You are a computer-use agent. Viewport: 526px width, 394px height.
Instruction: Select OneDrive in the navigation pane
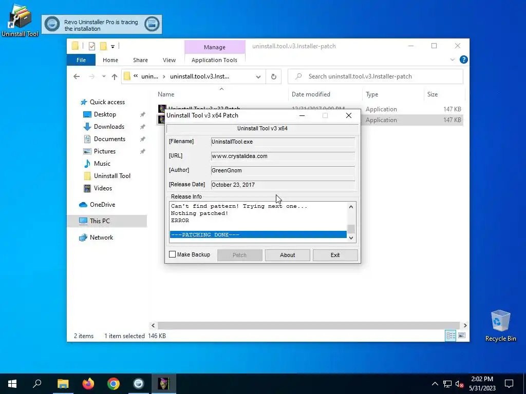point(102,205)
